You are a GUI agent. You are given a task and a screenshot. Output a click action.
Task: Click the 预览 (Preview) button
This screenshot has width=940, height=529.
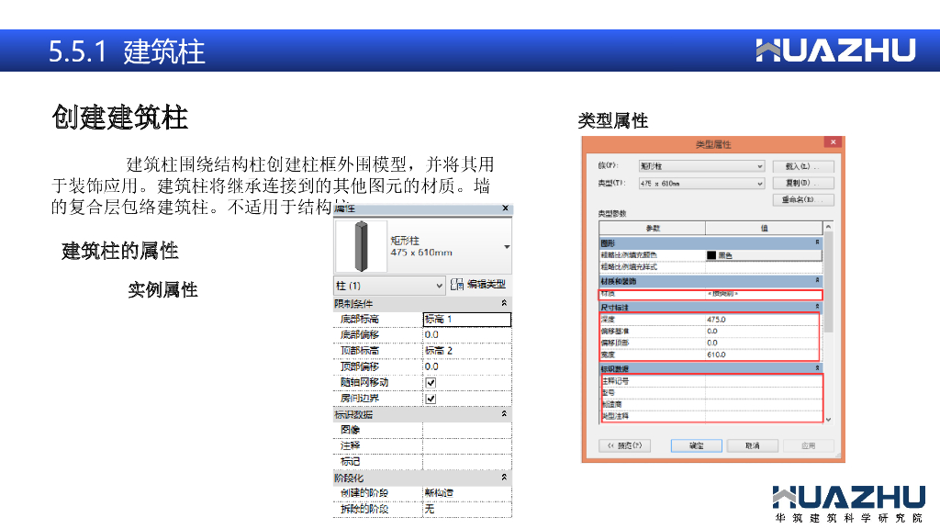(624, 445)
